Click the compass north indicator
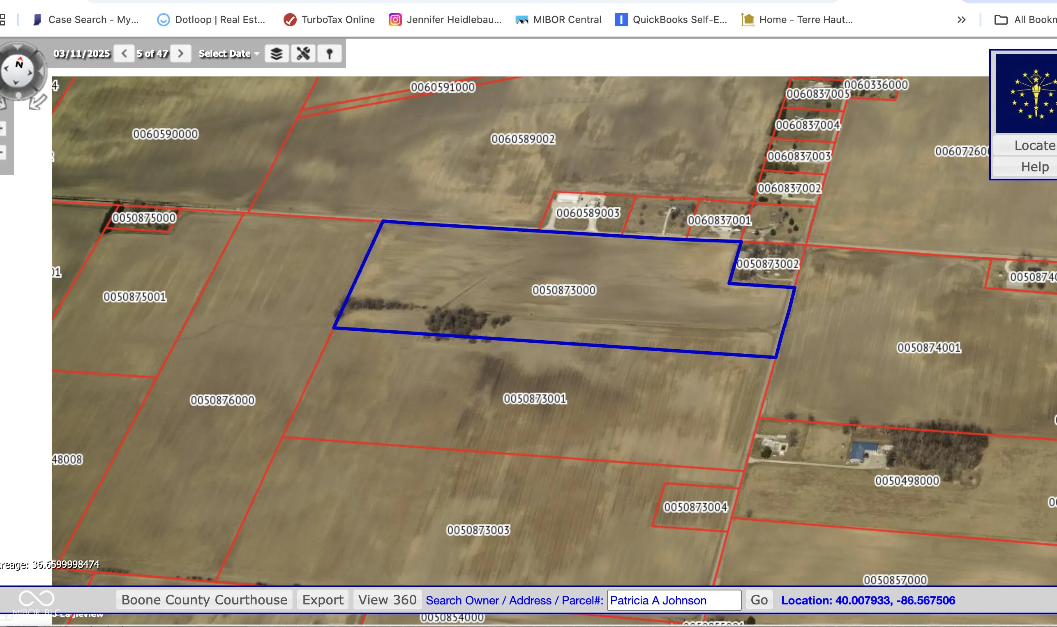 [19, 64]
